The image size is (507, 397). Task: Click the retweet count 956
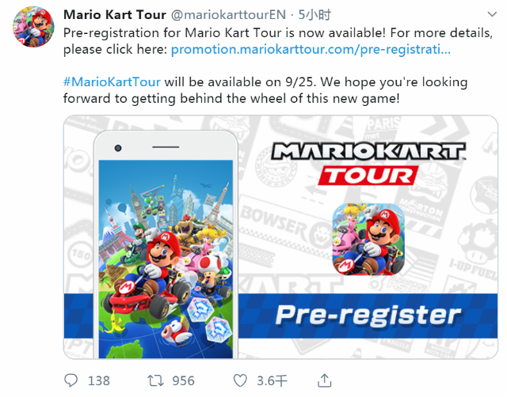pos(183,381)
